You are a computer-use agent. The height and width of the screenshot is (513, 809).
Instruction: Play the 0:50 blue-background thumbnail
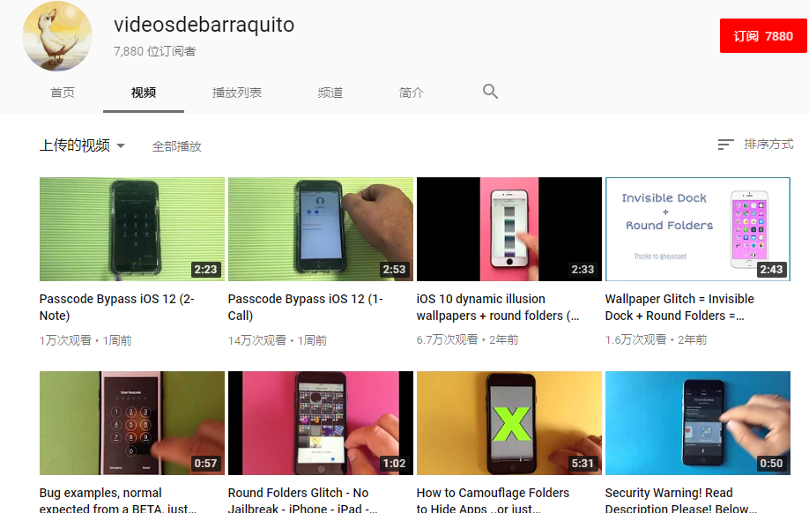(698, 423)
